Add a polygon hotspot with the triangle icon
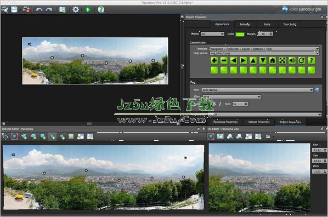Viewport: 328px width, 217px height. tap(24, 137)
